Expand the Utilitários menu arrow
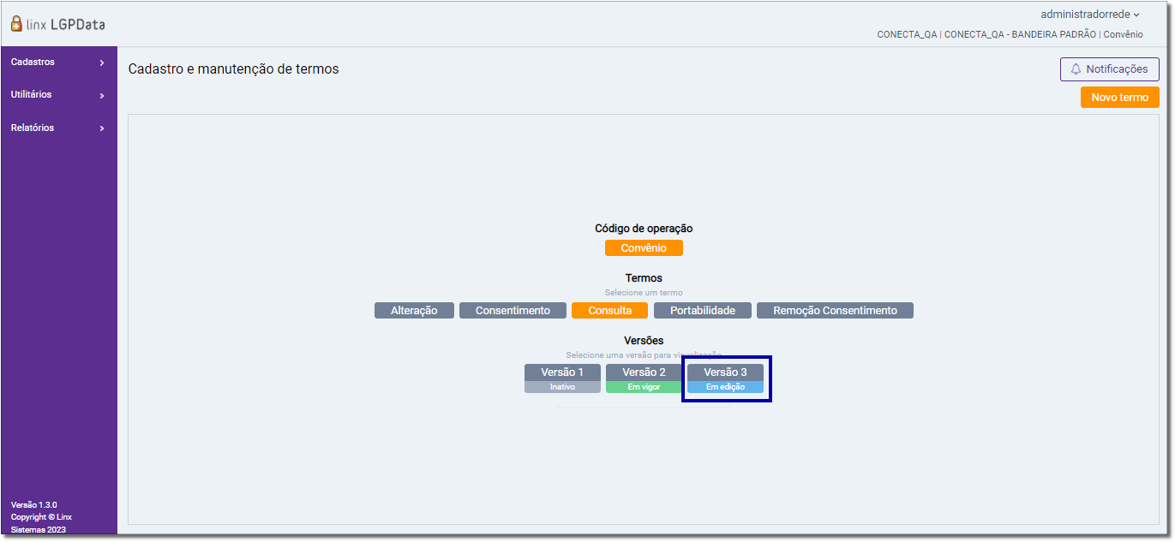This screenshot has height=542, width=1175. pos(102,95)
